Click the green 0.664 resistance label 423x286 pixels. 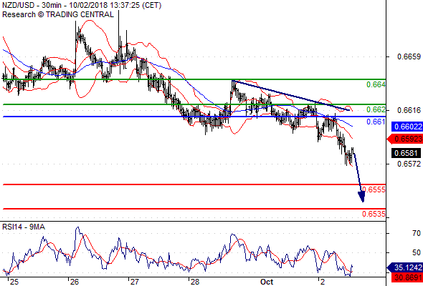(376, 84)
